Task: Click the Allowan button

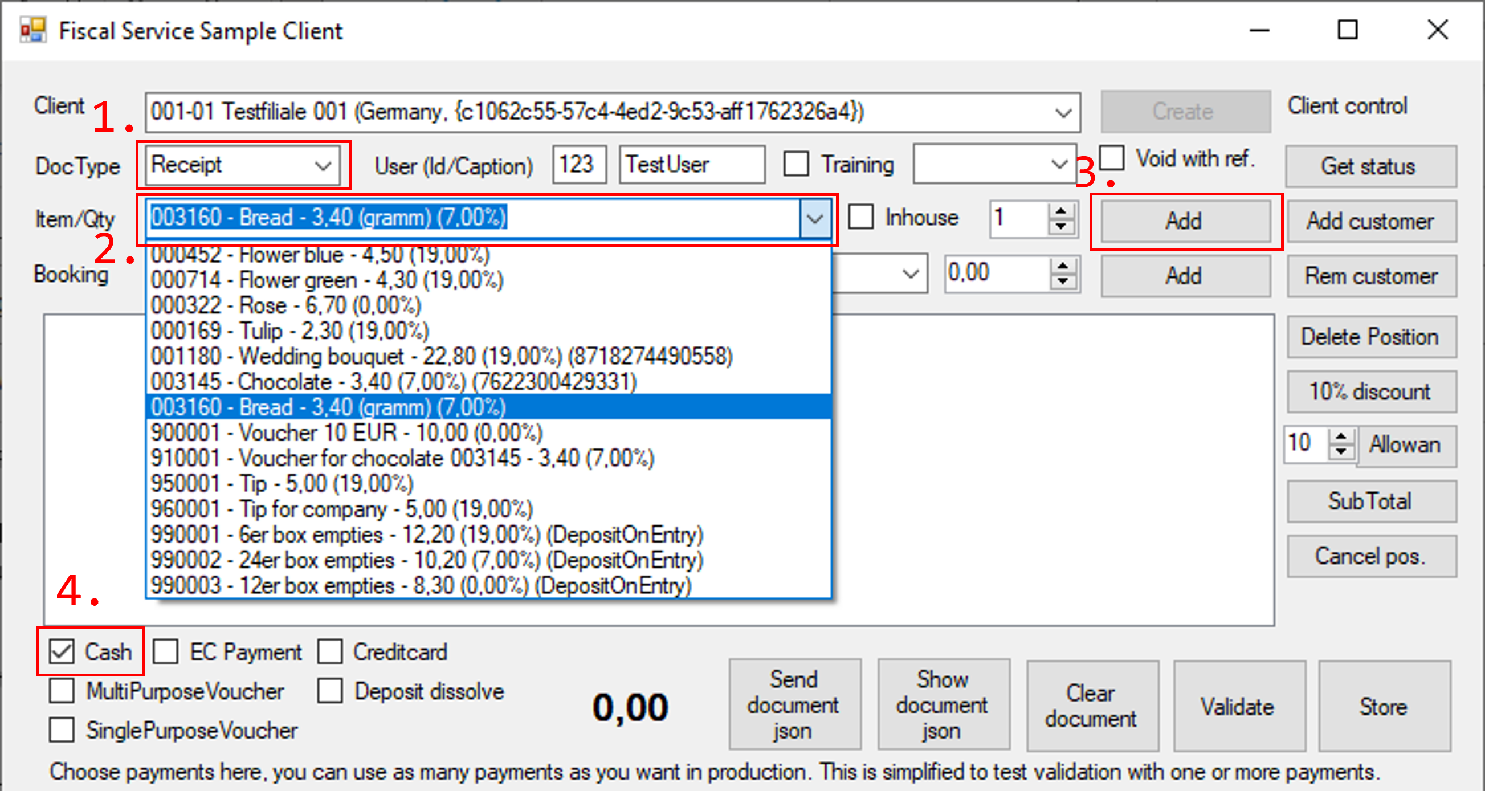Action: click(x=1406, y=445)
